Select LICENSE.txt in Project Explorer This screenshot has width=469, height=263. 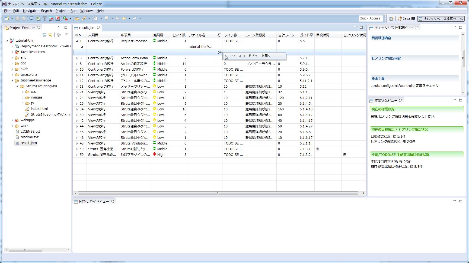click(30, 131)
